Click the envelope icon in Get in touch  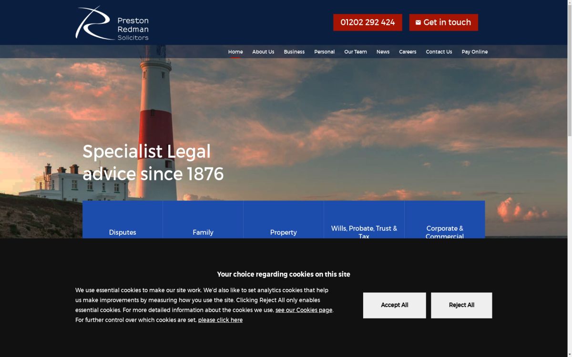418,22
